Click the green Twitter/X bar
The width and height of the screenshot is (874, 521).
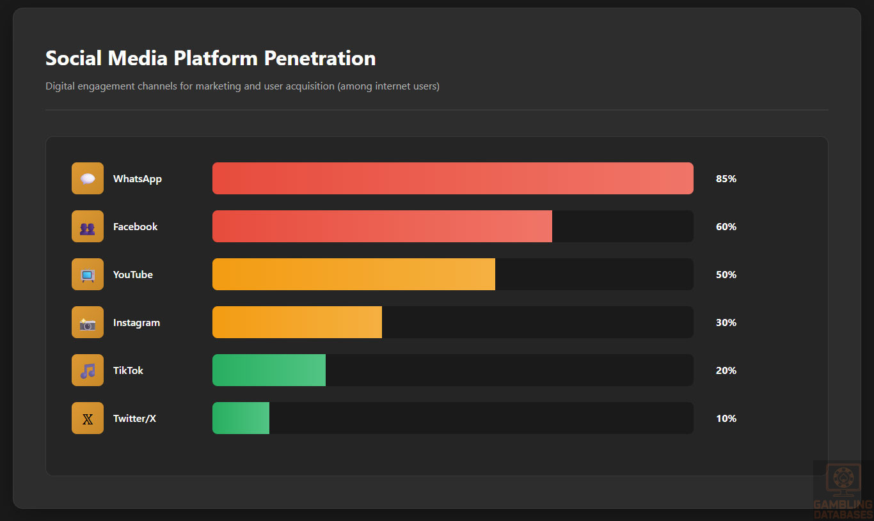click(x=241, y=418)
